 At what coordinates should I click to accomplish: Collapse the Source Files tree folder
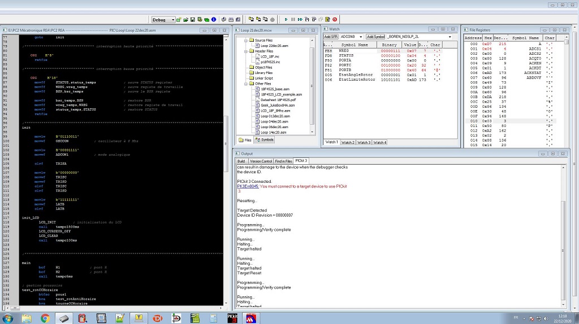(x=246, y=40)
